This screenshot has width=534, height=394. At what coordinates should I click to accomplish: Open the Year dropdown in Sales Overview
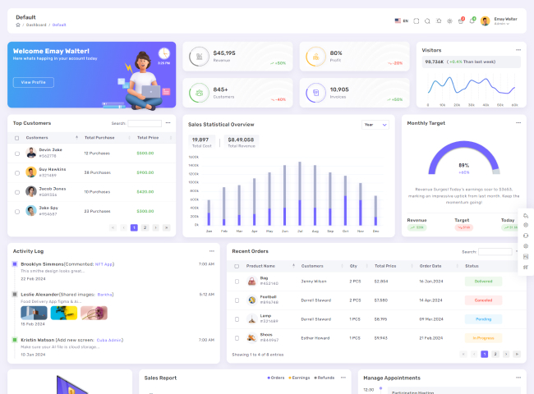(x=375, y=125)
